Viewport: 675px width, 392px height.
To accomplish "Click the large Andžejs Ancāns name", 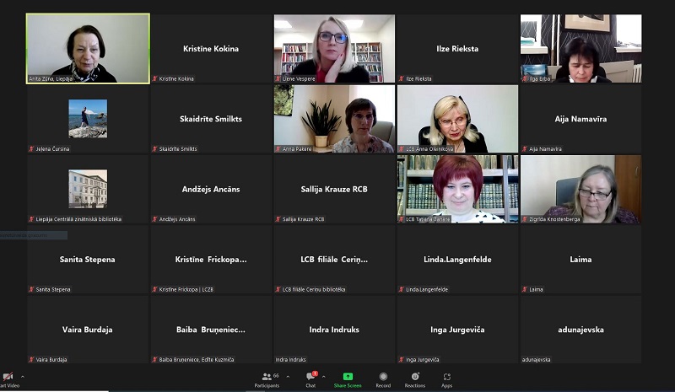I will pos(211,189).
